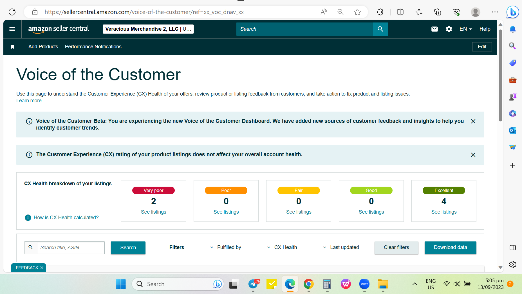522x294 pixels.
Task: Open Telegram from the taskbar
Action: (x=253, y=284)
